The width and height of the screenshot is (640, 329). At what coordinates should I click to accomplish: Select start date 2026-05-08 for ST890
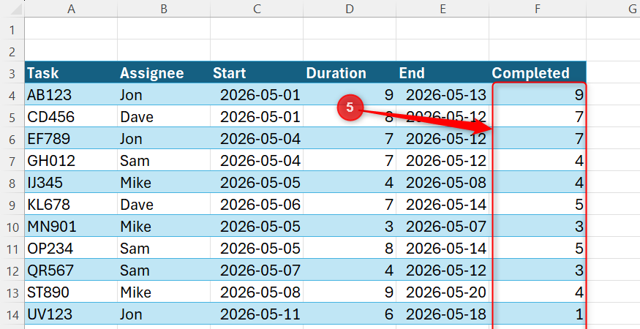click(257, 292)
